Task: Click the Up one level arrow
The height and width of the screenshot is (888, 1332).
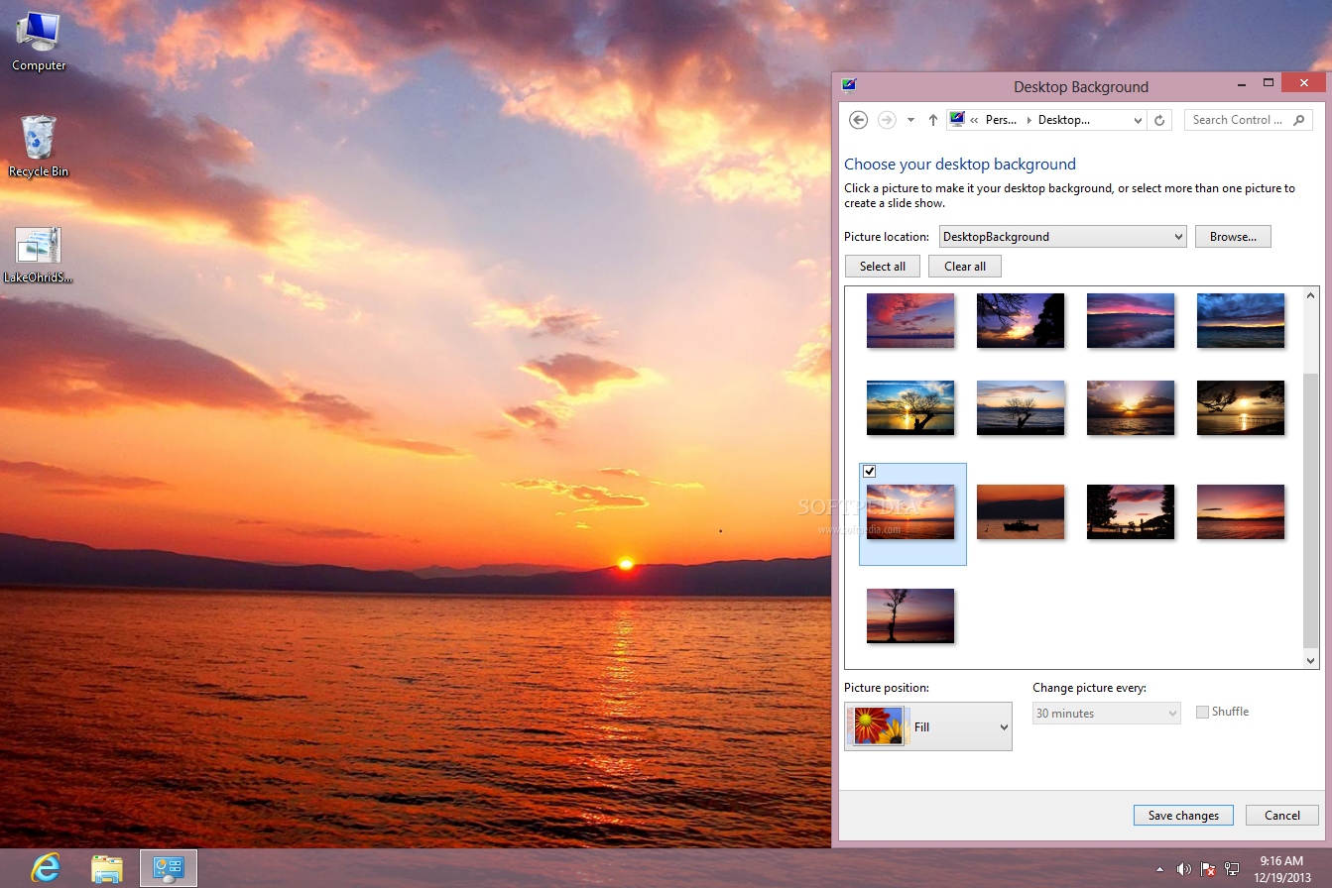Action: tap(932, 120)
